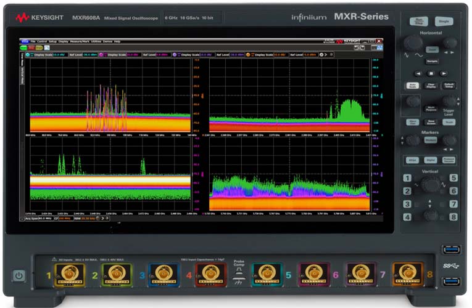Image resolution: width=472 pixels, height=308 pixels.
Task: Turn the large Horizontal scale knob
Action: tap(413, 43)
